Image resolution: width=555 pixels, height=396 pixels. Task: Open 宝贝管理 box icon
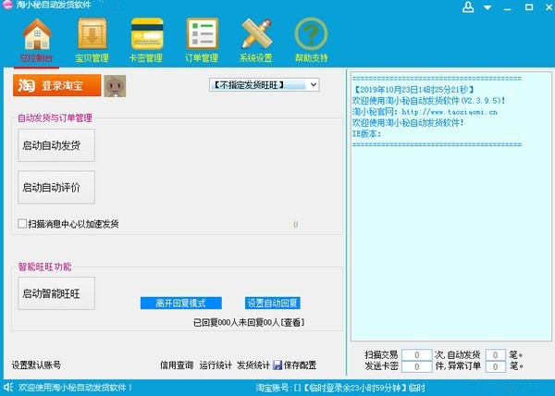[92, 34]
